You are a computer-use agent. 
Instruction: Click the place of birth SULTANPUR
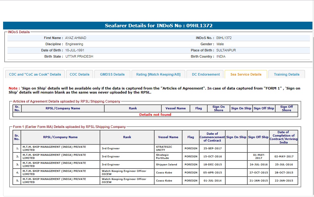coord(227,50)
